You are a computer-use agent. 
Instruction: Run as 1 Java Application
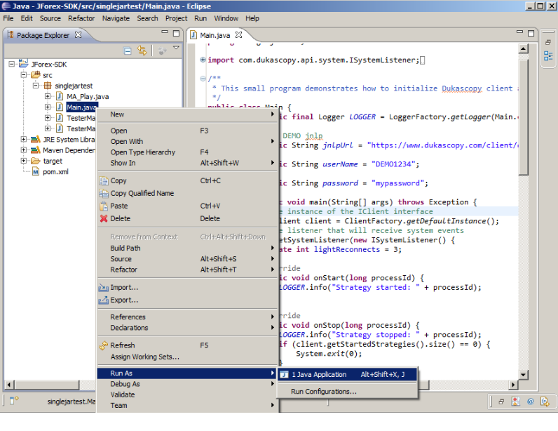(347, 374)
